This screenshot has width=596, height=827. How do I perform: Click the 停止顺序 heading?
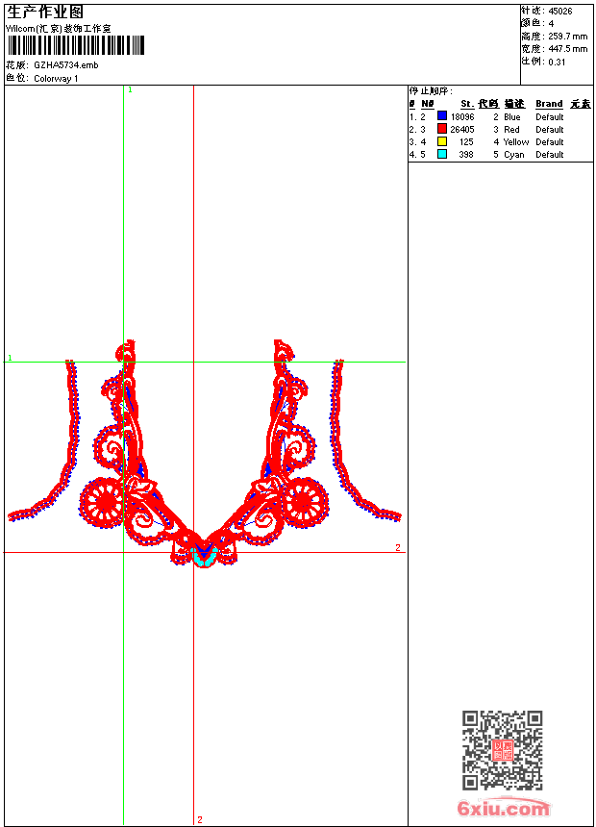431,90
